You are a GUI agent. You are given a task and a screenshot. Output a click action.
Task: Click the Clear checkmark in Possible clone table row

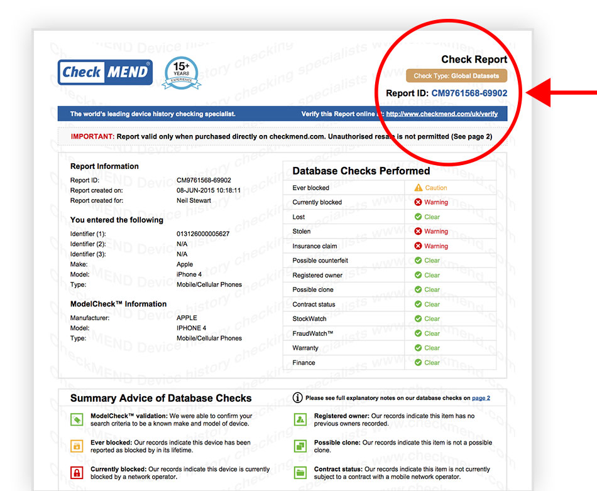click(418, 289)
